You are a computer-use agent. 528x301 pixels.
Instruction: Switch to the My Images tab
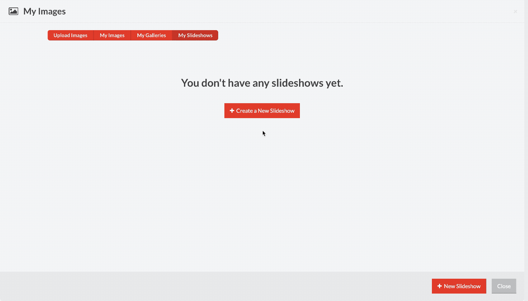(112, 36)
